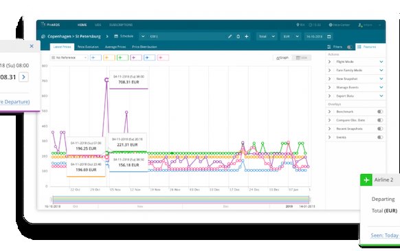Expand the New Snapshot row chevron

pos(329,79)
